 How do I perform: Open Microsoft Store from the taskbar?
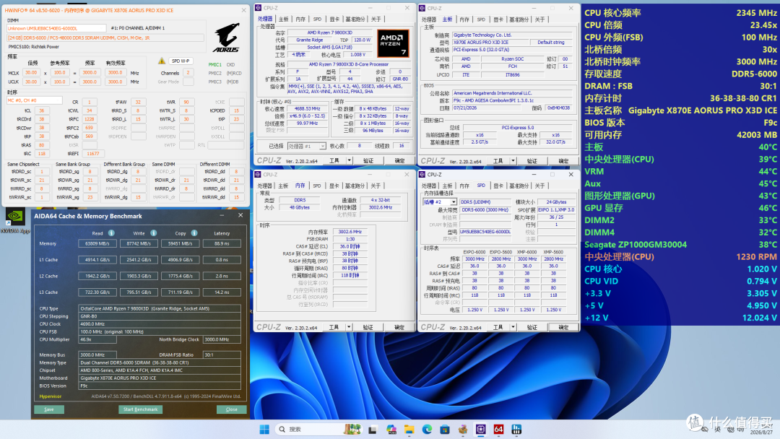tap(445, 429)
